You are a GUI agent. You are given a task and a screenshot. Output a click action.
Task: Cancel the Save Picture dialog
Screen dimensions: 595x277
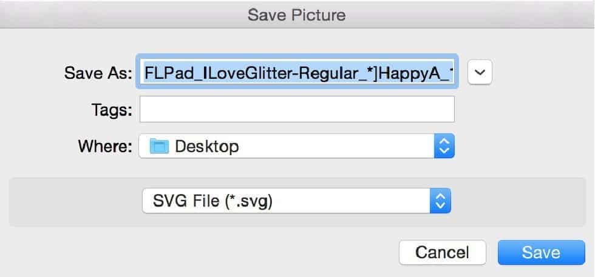pos(443,252)
